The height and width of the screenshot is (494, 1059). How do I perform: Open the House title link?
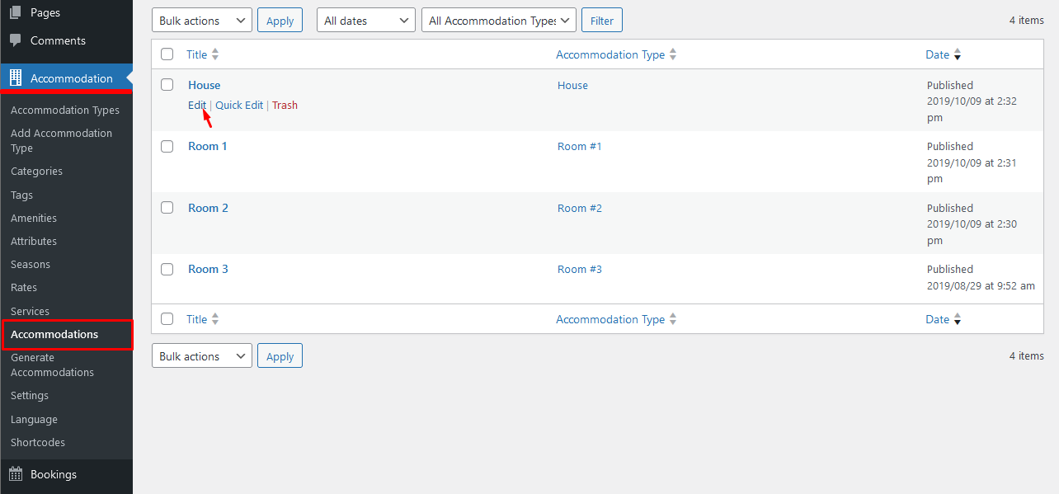pyautogui.click(x=205, y=85)
